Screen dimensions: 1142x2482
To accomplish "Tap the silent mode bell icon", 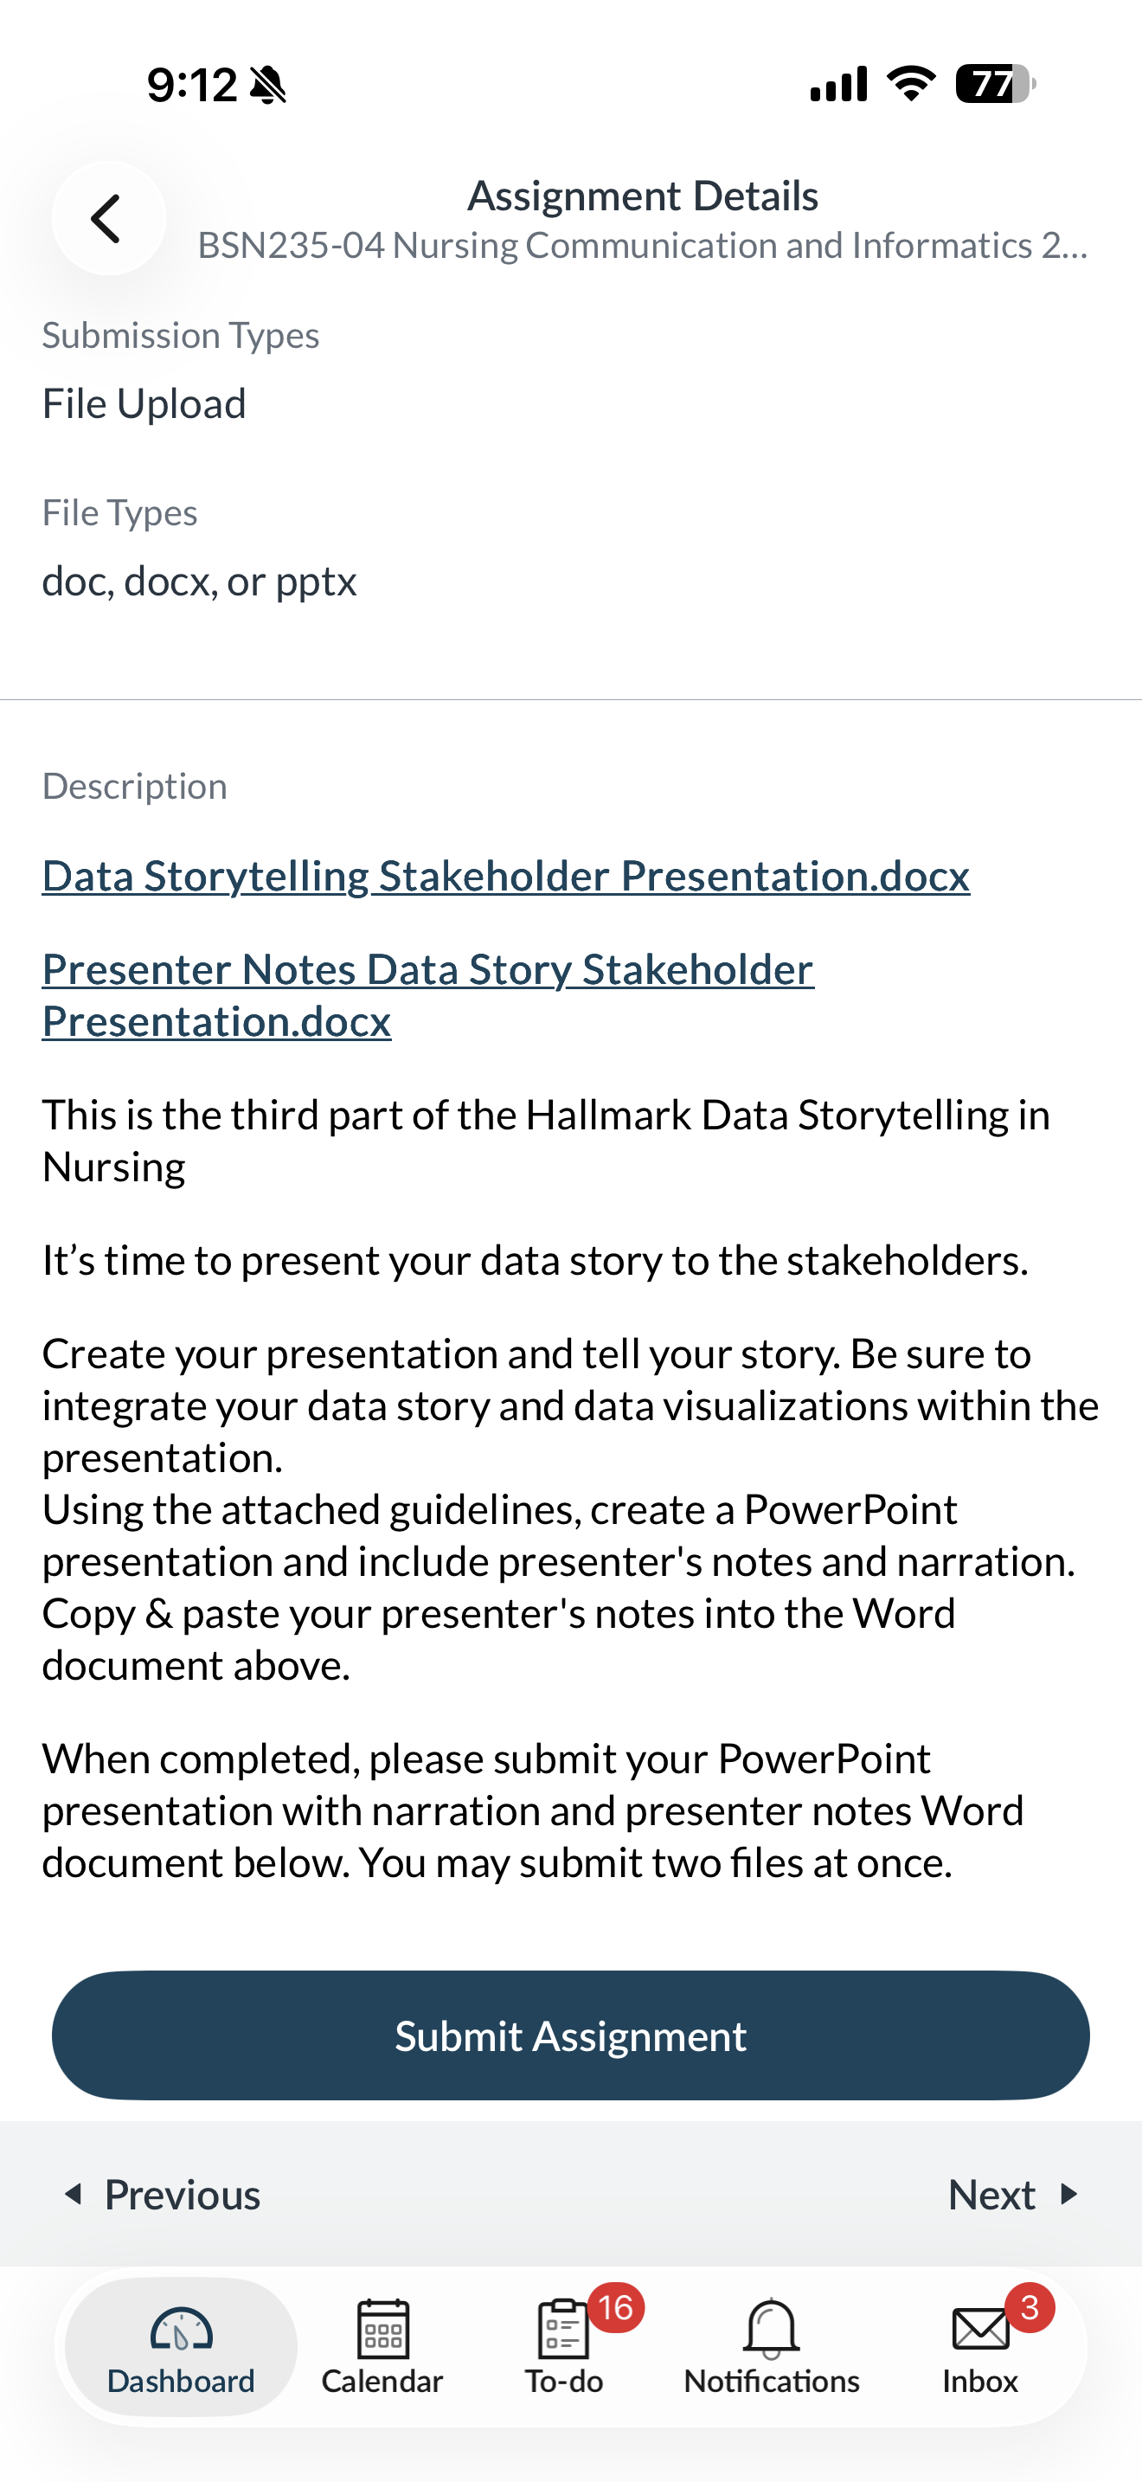I will (267, 86).
